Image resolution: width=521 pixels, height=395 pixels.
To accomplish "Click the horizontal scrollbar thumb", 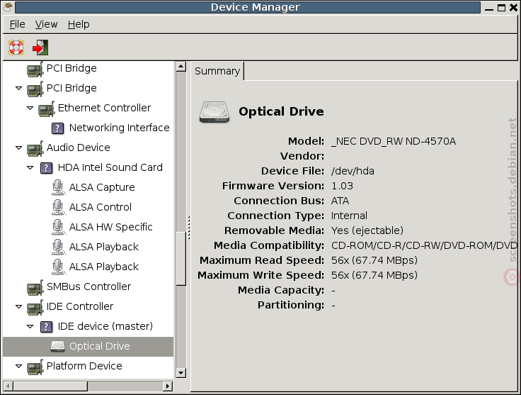I will (x=50, y=386).
